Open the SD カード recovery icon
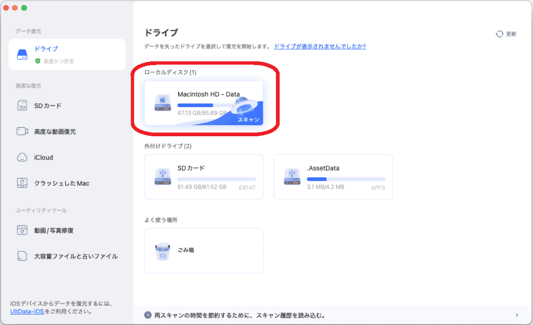 [22, 106]
